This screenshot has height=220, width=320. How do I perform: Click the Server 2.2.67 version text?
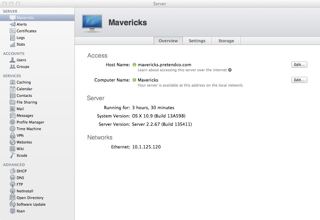pyautogui.click(x=162, y=124)
